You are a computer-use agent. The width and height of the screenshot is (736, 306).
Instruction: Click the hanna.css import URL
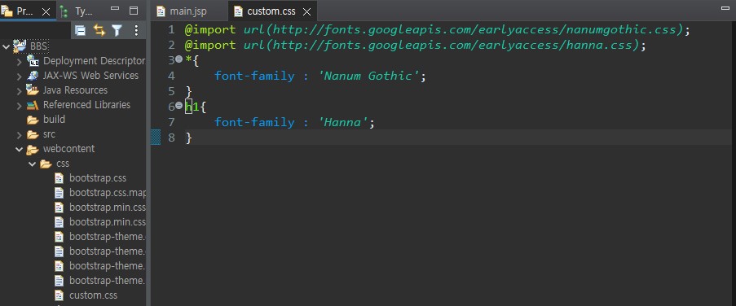tap(441, 45)
